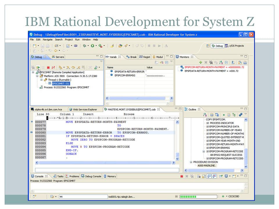Click the Sort a-z icon in Outline toolbar
Image resolution: width=279 pixels, height=209 pixels.
[205, 115]
